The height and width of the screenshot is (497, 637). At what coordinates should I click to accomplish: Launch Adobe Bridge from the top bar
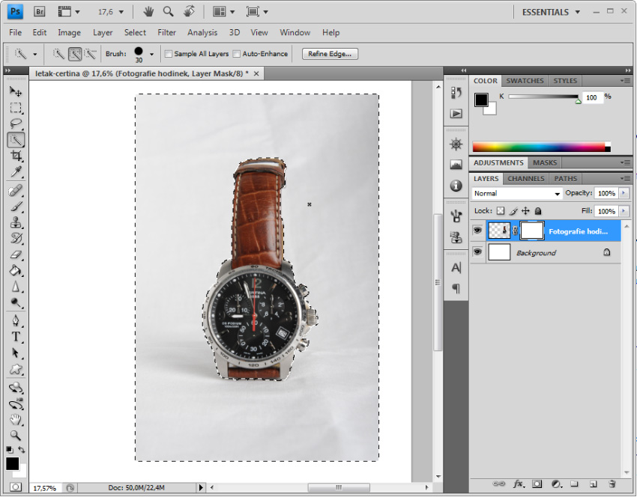click(x=40, y=12)
